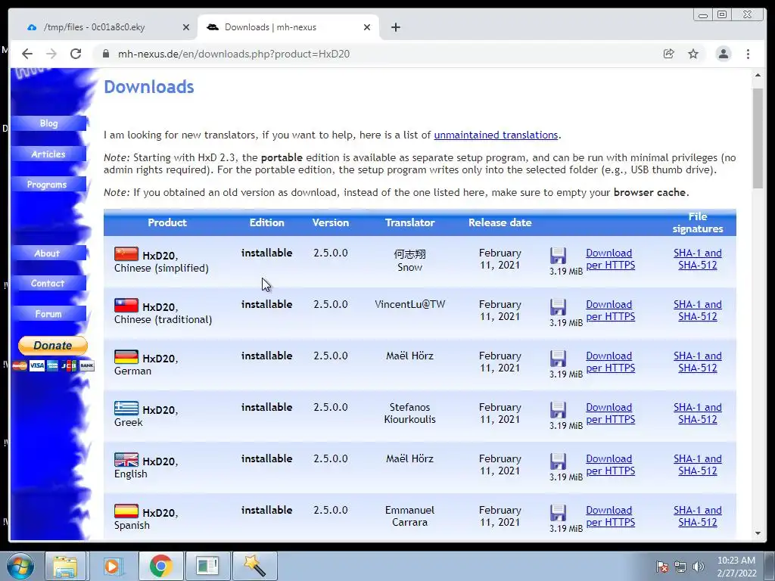Image resolution: width=775 pixels, height=581 pixels.
Task: Go back with the browser back arrow
Action: [27, 54]
